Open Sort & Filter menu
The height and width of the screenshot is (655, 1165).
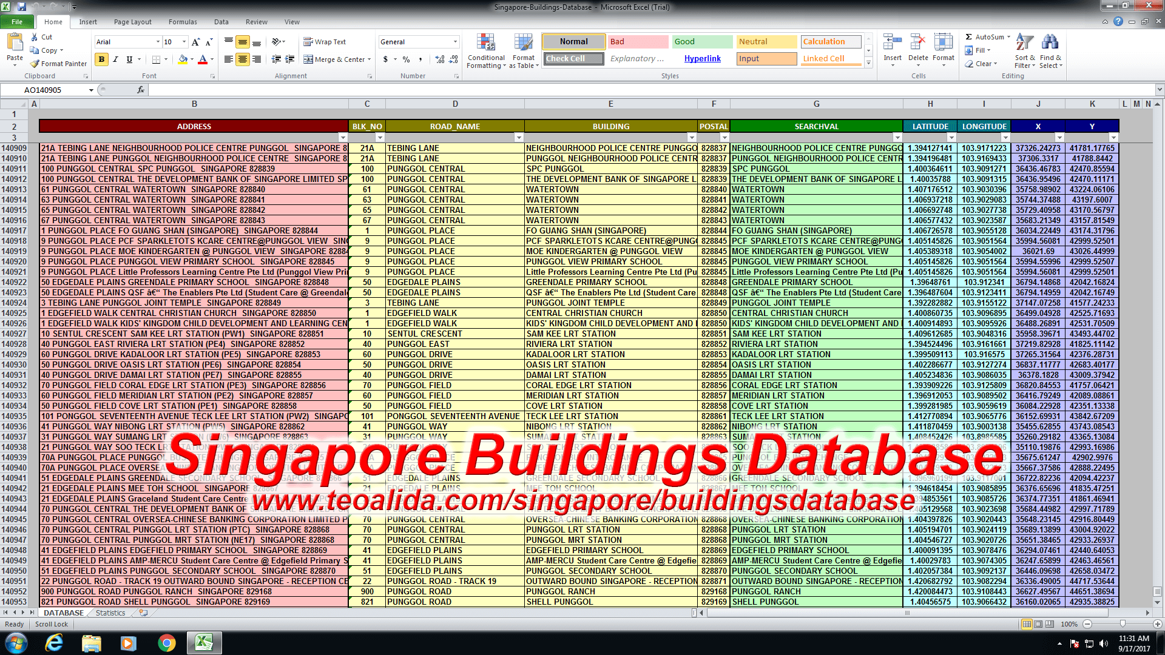[x=1025, y=51]
